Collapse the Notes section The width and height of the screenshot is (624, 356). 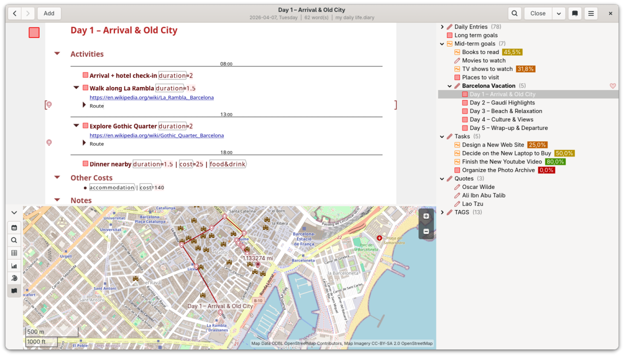point(57,199)
